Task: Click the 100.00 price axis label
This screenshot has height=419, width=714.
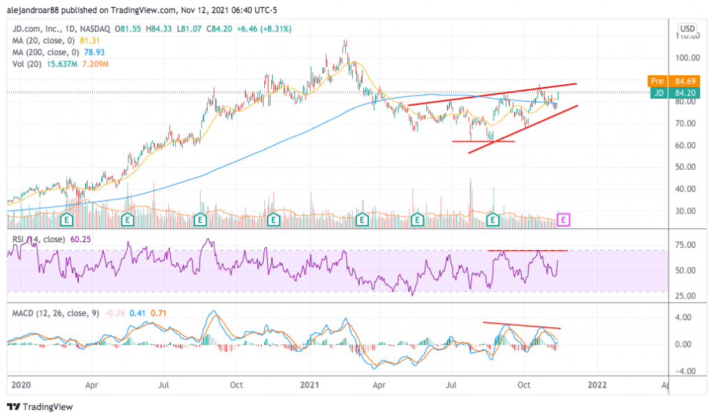Action: (688, 58)
